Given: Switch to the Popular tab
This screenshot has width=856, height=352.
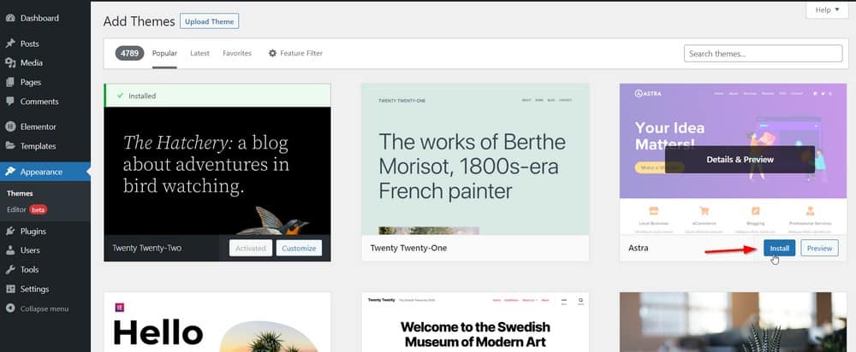Looking at the screenshot, I should [164, 54].
